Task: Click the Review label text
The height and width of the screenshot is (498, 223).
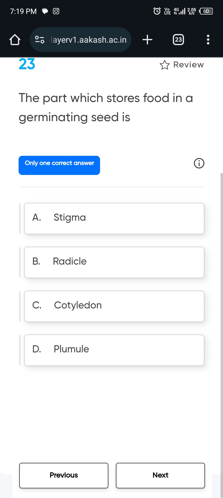Action: coord(188,65)
